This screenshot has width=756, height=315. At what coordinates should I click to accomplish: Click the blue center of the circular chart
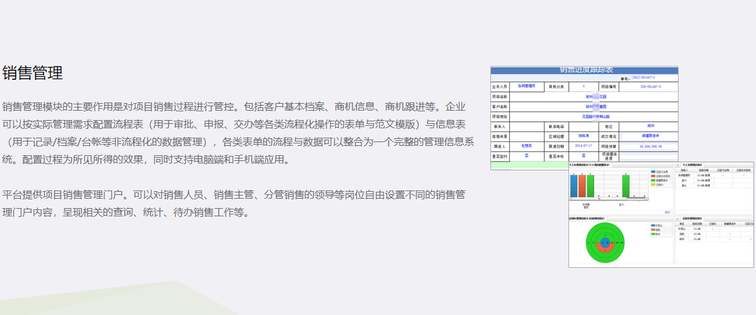(x=605, y=242)
